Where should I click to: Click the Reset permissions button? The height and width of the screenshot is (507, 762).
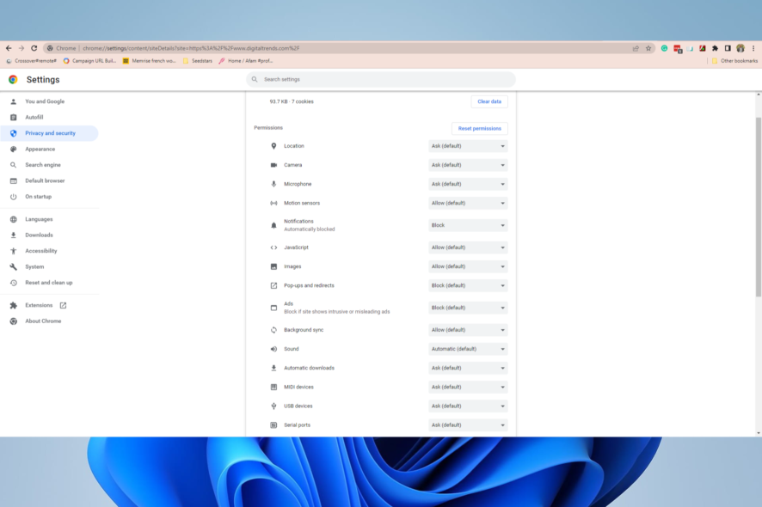[479, 128]
